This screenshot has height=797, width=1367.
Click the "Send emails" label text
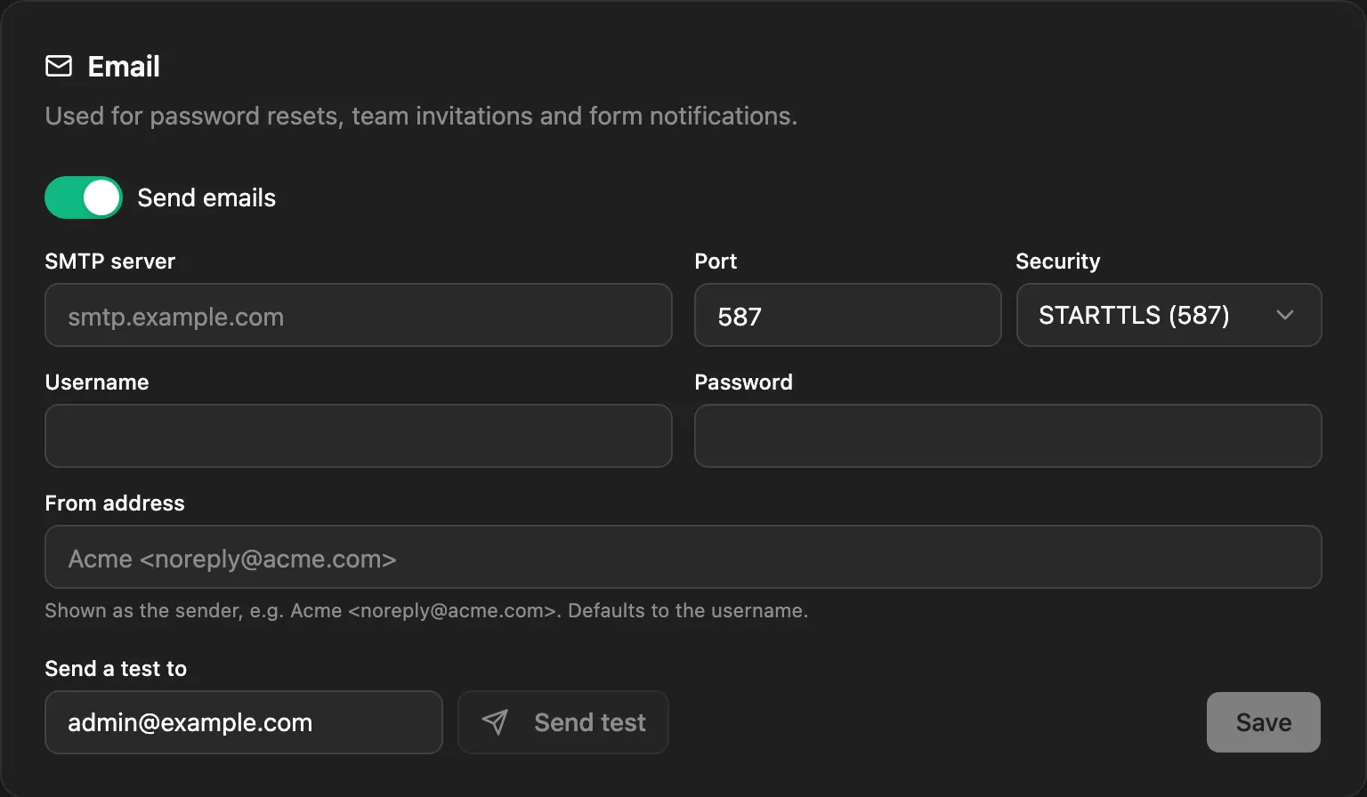click(x=206, y=197)
